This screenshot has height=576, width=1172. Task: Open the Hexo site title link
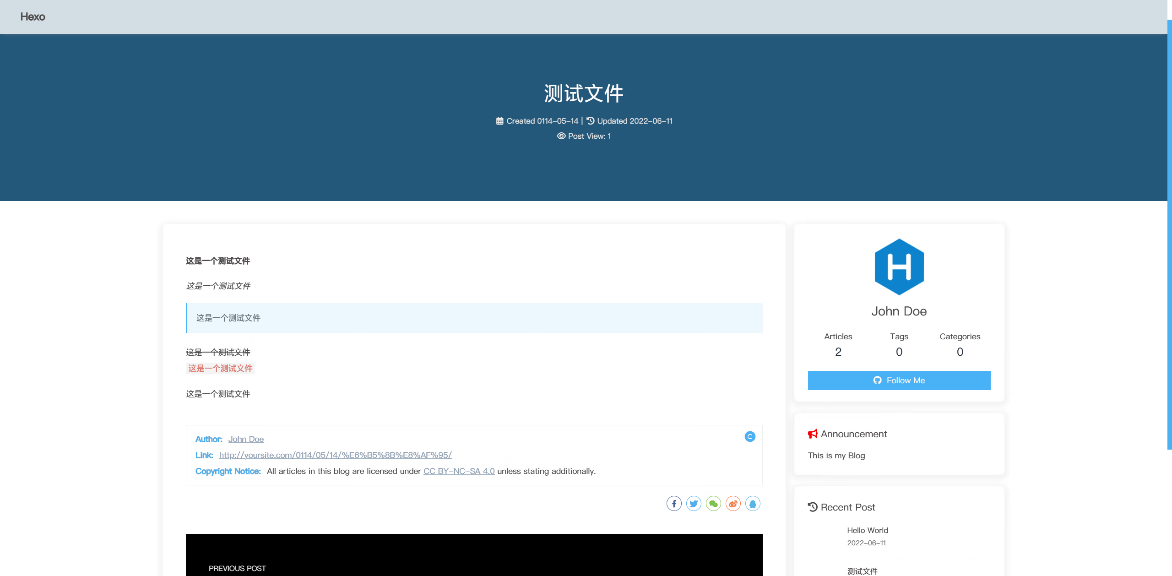tap(33, 16)
